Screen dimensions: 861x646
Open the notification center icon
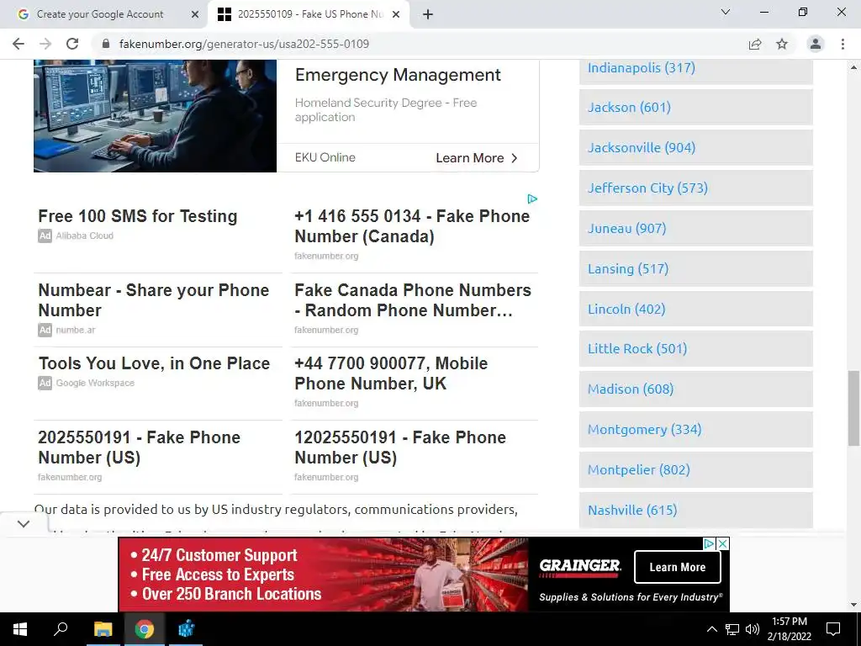click(833, 629)
